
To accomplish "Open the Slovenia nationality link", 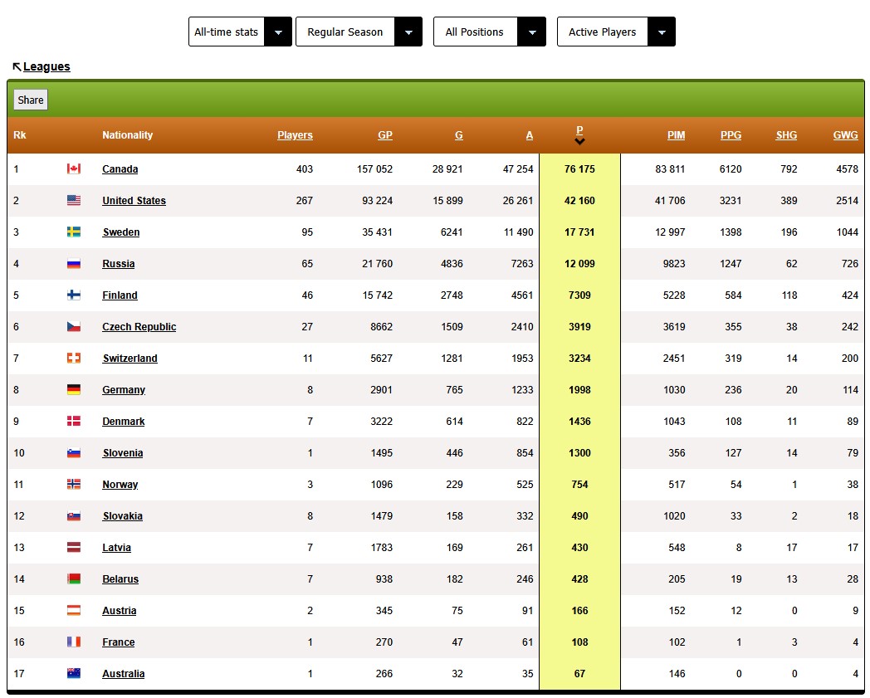I will click(x=123, y=453).
